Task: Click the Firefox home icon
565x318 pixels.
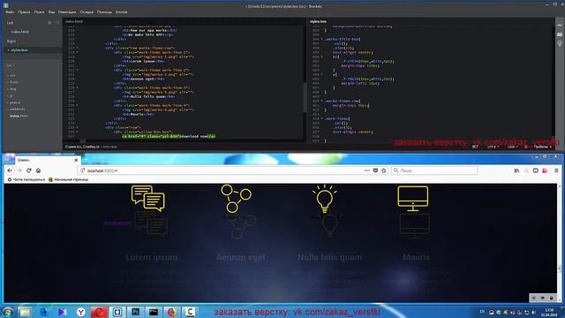Action: [38, 170]
